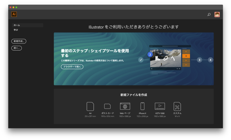Minimize window with the yellow button
The image size is (231, 140).
13,7
